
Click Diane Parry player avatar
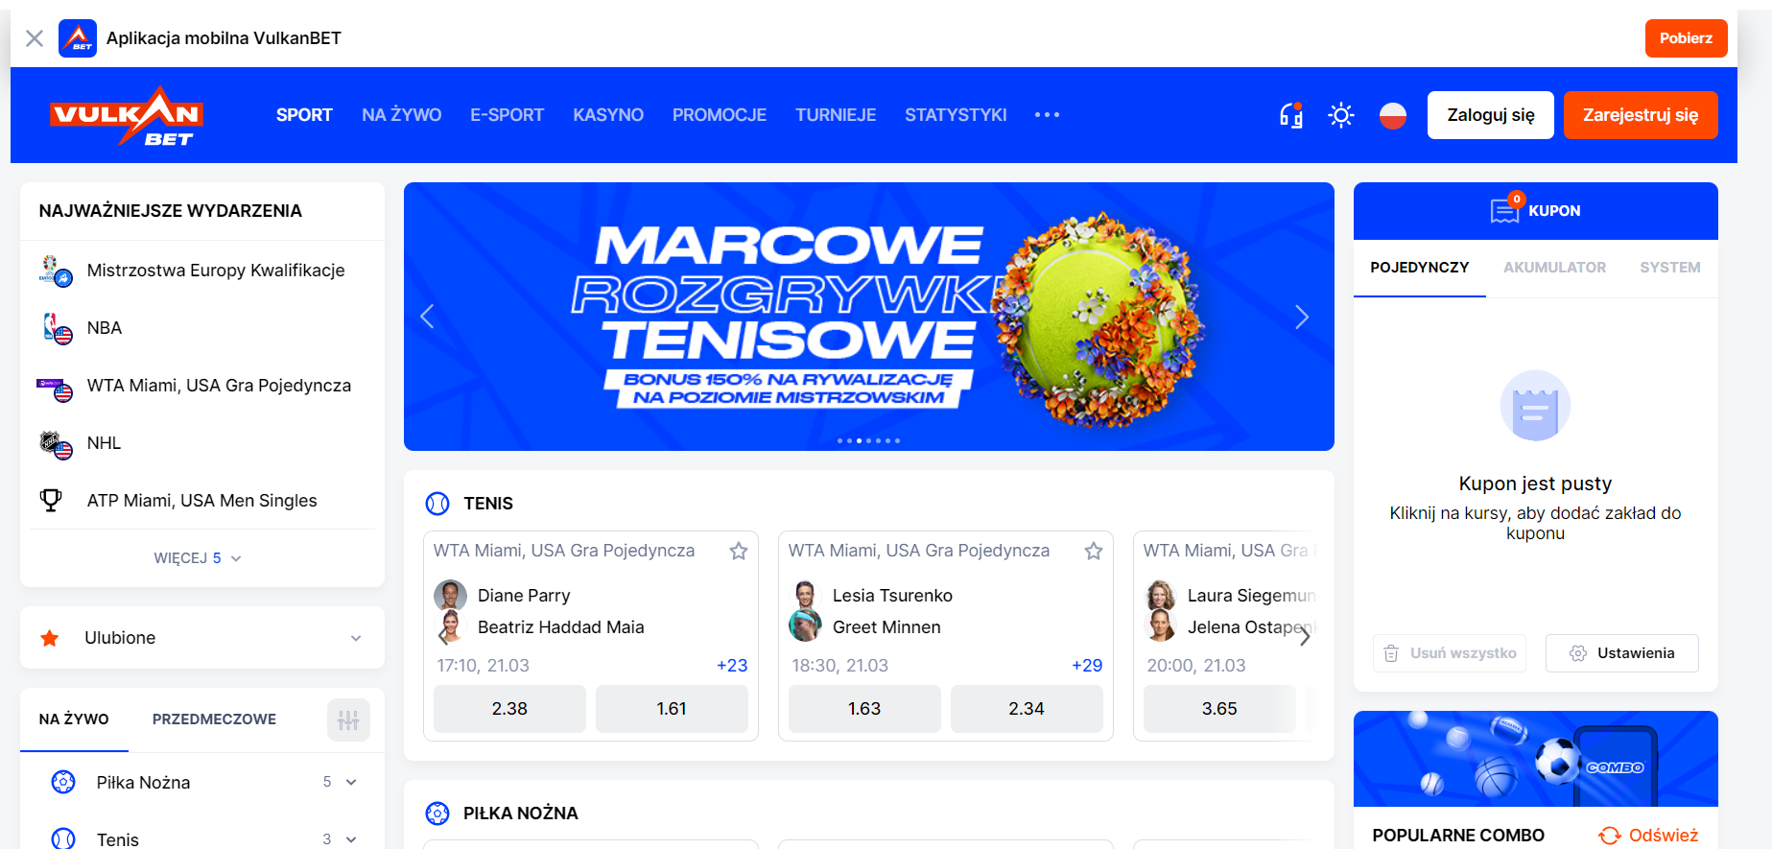pos(450,596)
